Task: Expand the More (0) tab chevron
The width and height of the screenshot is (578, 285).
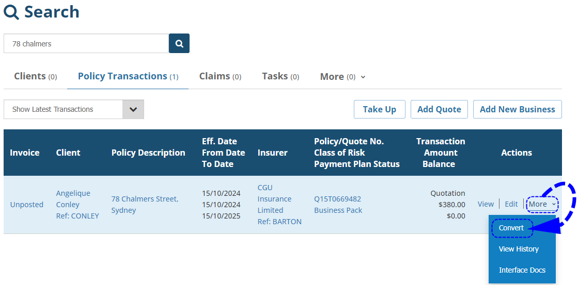Action: coord(363,77)
